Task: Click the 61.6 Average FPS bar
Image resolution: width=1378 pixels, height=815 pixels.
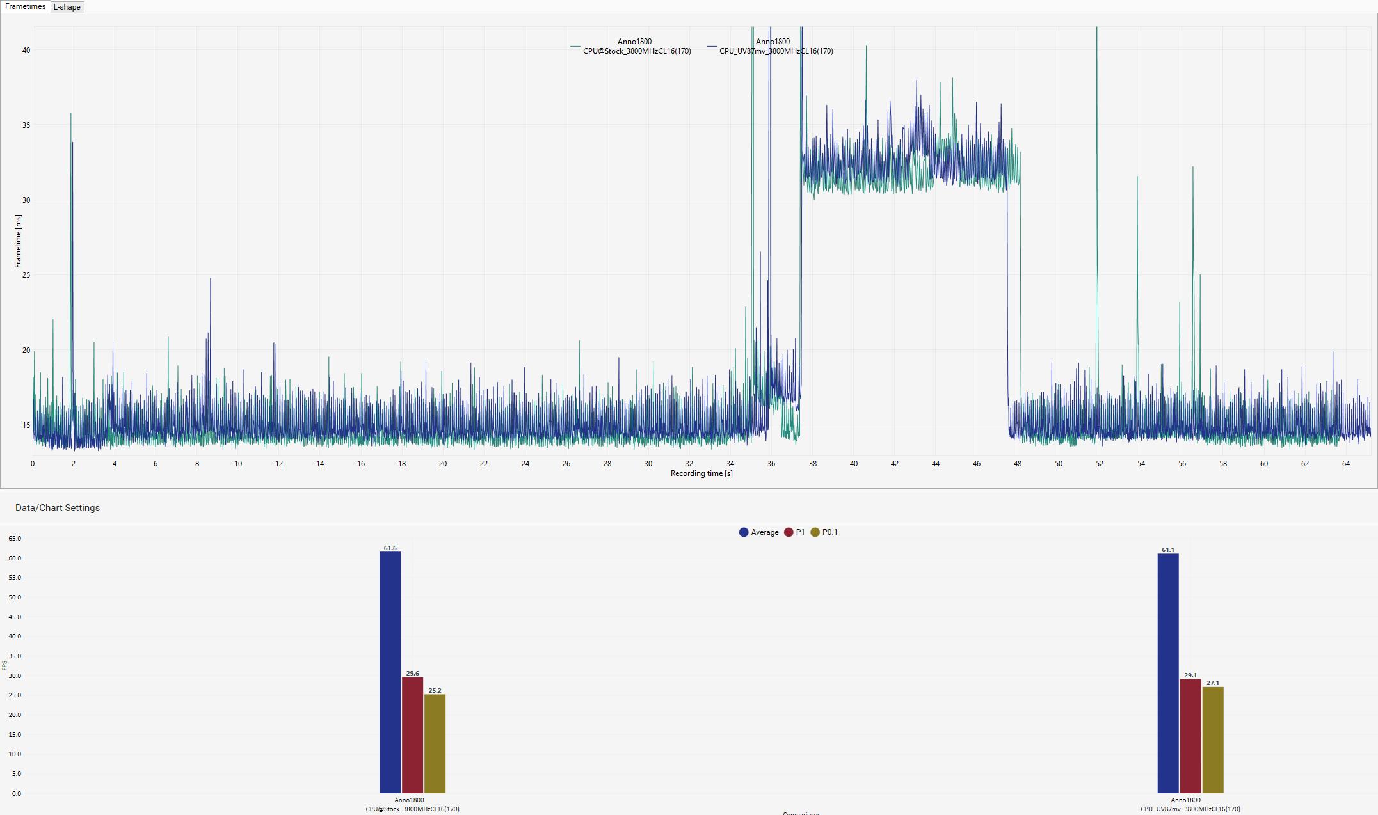Action: point(390,672)
